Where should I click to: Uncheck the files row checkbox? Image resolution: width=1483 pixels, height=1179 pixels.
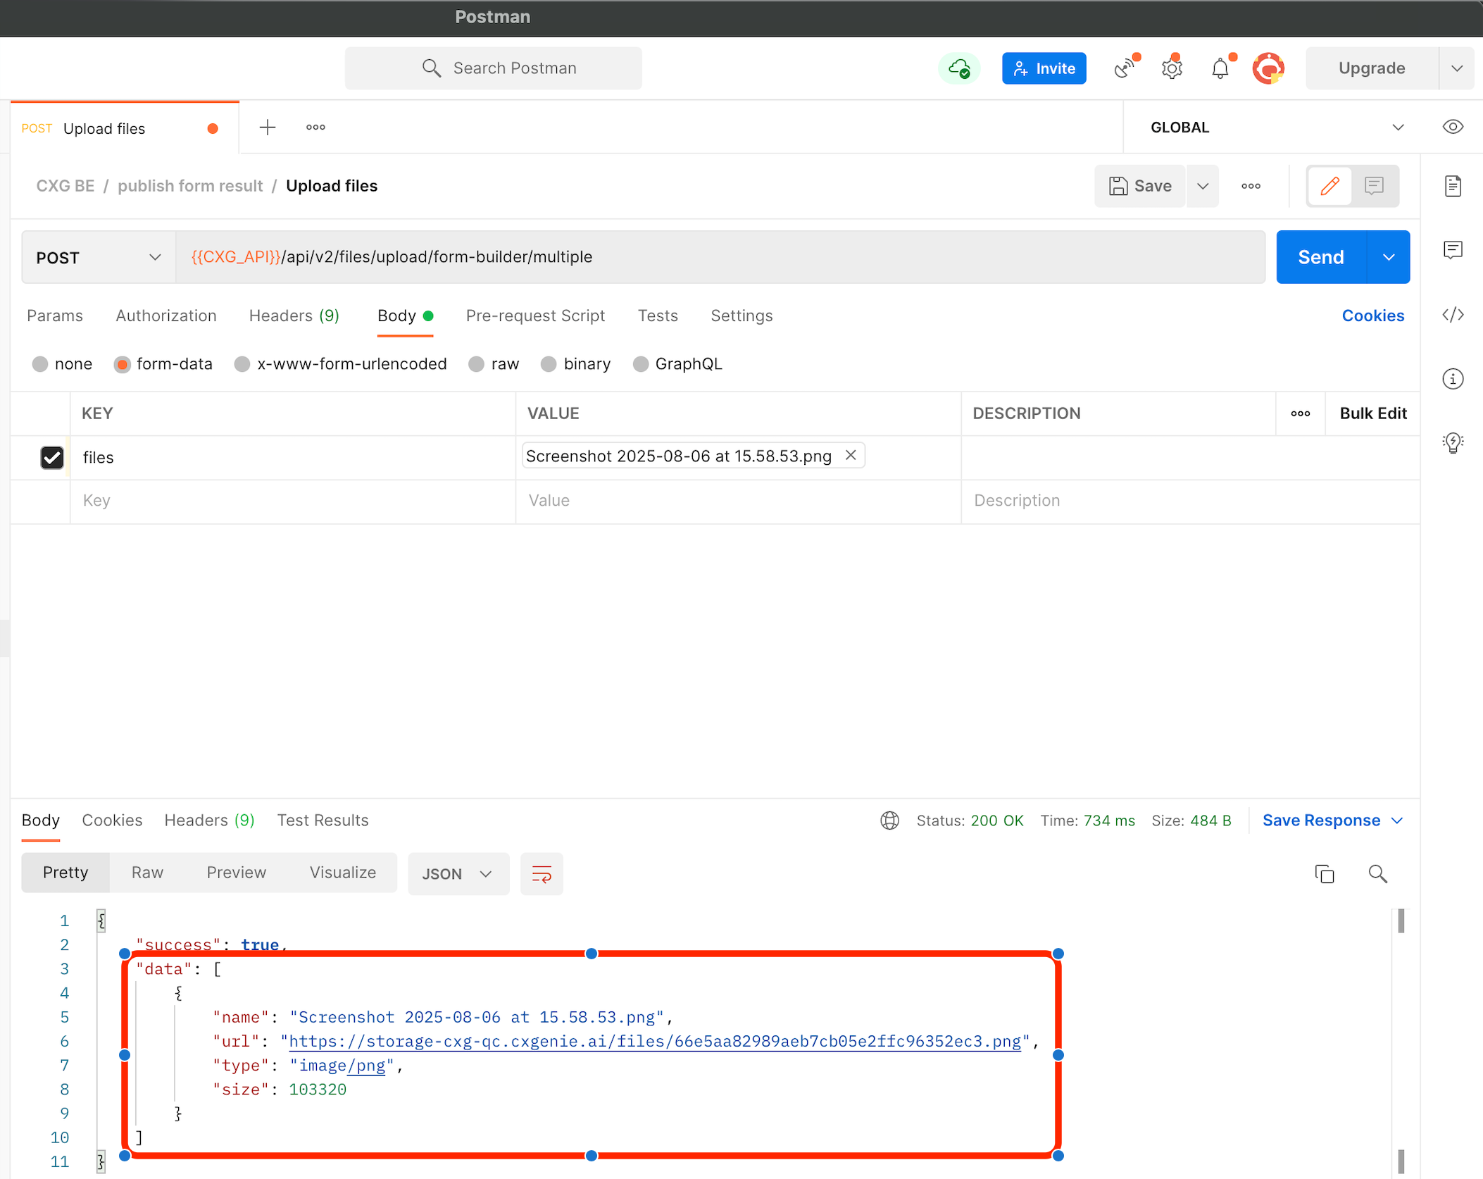(52, 458)
